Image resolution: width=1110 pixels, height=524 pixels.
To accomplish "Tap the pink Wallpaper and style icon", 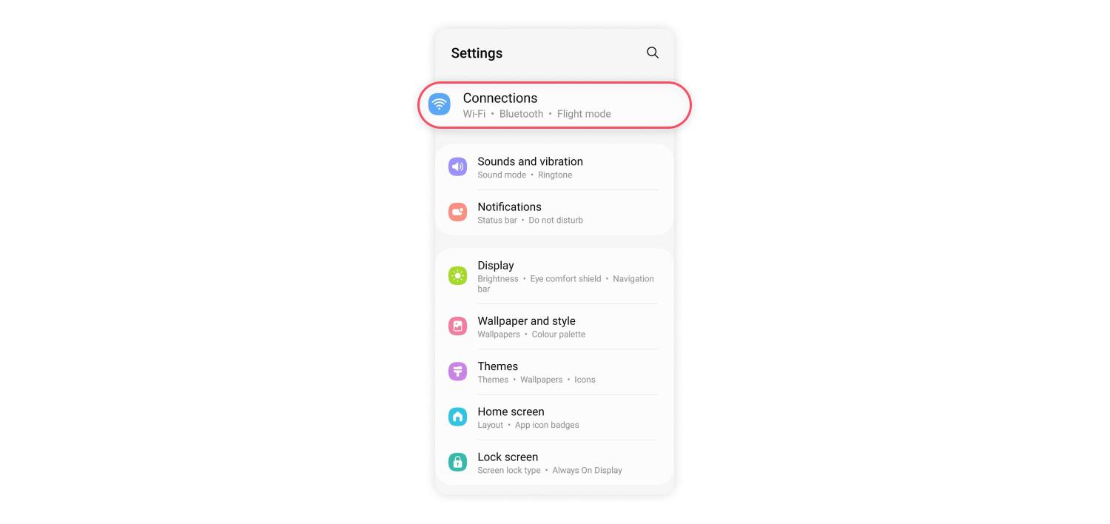I will point(458,326).
